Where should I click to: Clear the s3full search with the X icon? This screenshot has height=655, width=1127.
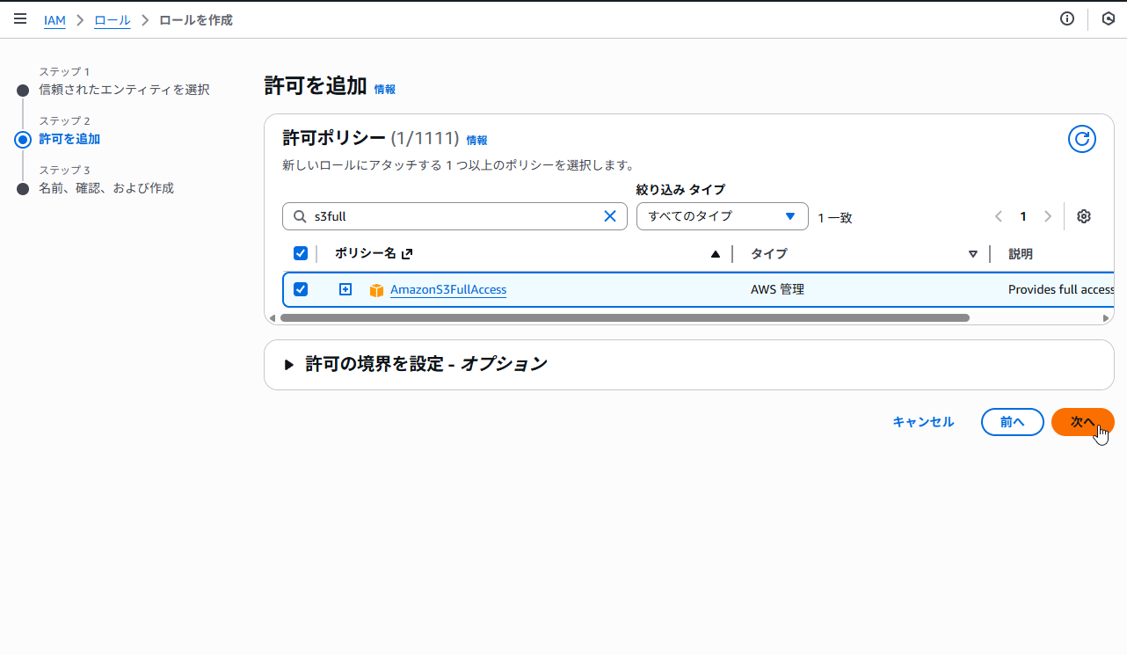610,215
